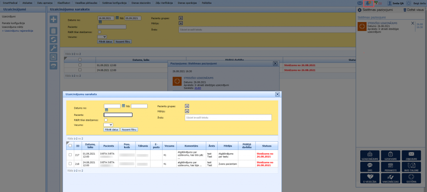Click the Pacients input field in popup
This screenshot has width=427, height=192.
coord(118,115)
